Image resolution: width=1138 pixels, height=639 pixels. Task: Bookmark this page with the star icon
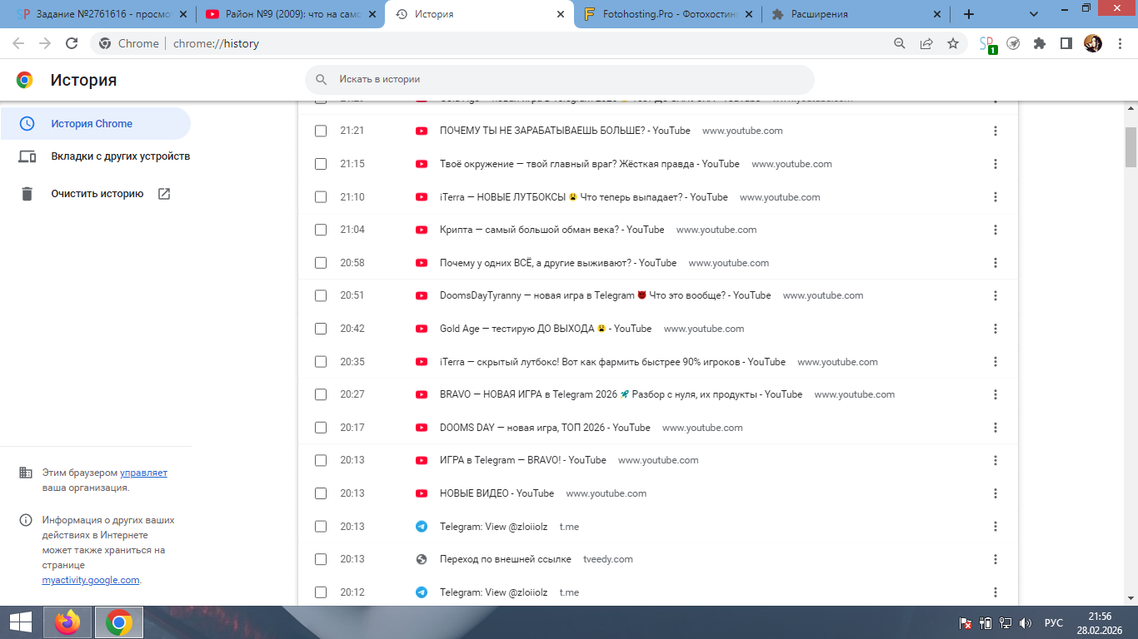tap(953, 43)
